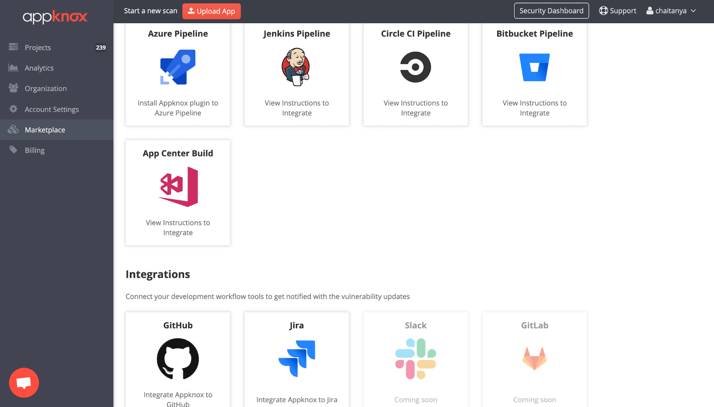Click the GitLab fox logo
714x407 pixels.
coord(534,359)
